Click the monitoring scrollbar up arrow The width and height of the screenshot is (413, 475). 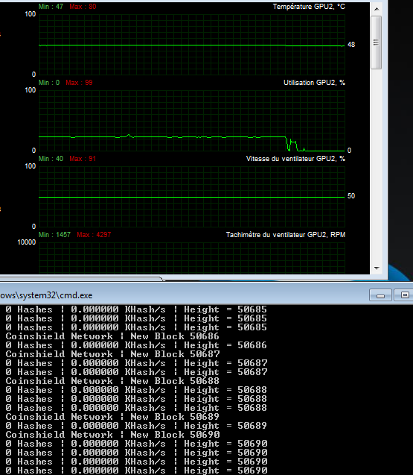tap(377, 9)
